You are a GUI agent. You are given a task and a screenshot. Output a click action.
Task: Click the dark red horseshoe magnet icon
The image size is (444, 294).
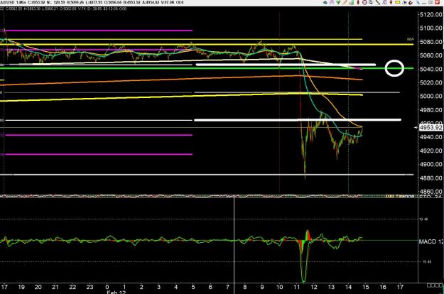coord(411,3)
